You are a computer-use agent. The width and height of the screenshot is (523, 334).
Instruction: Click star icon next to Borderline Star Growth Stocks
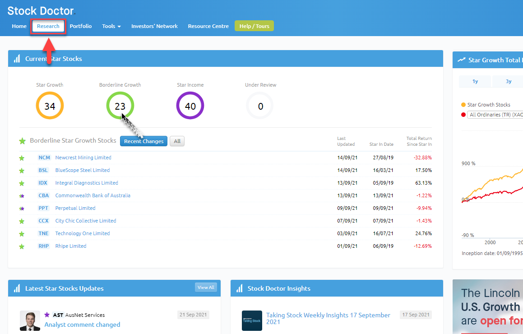(23, 141)
